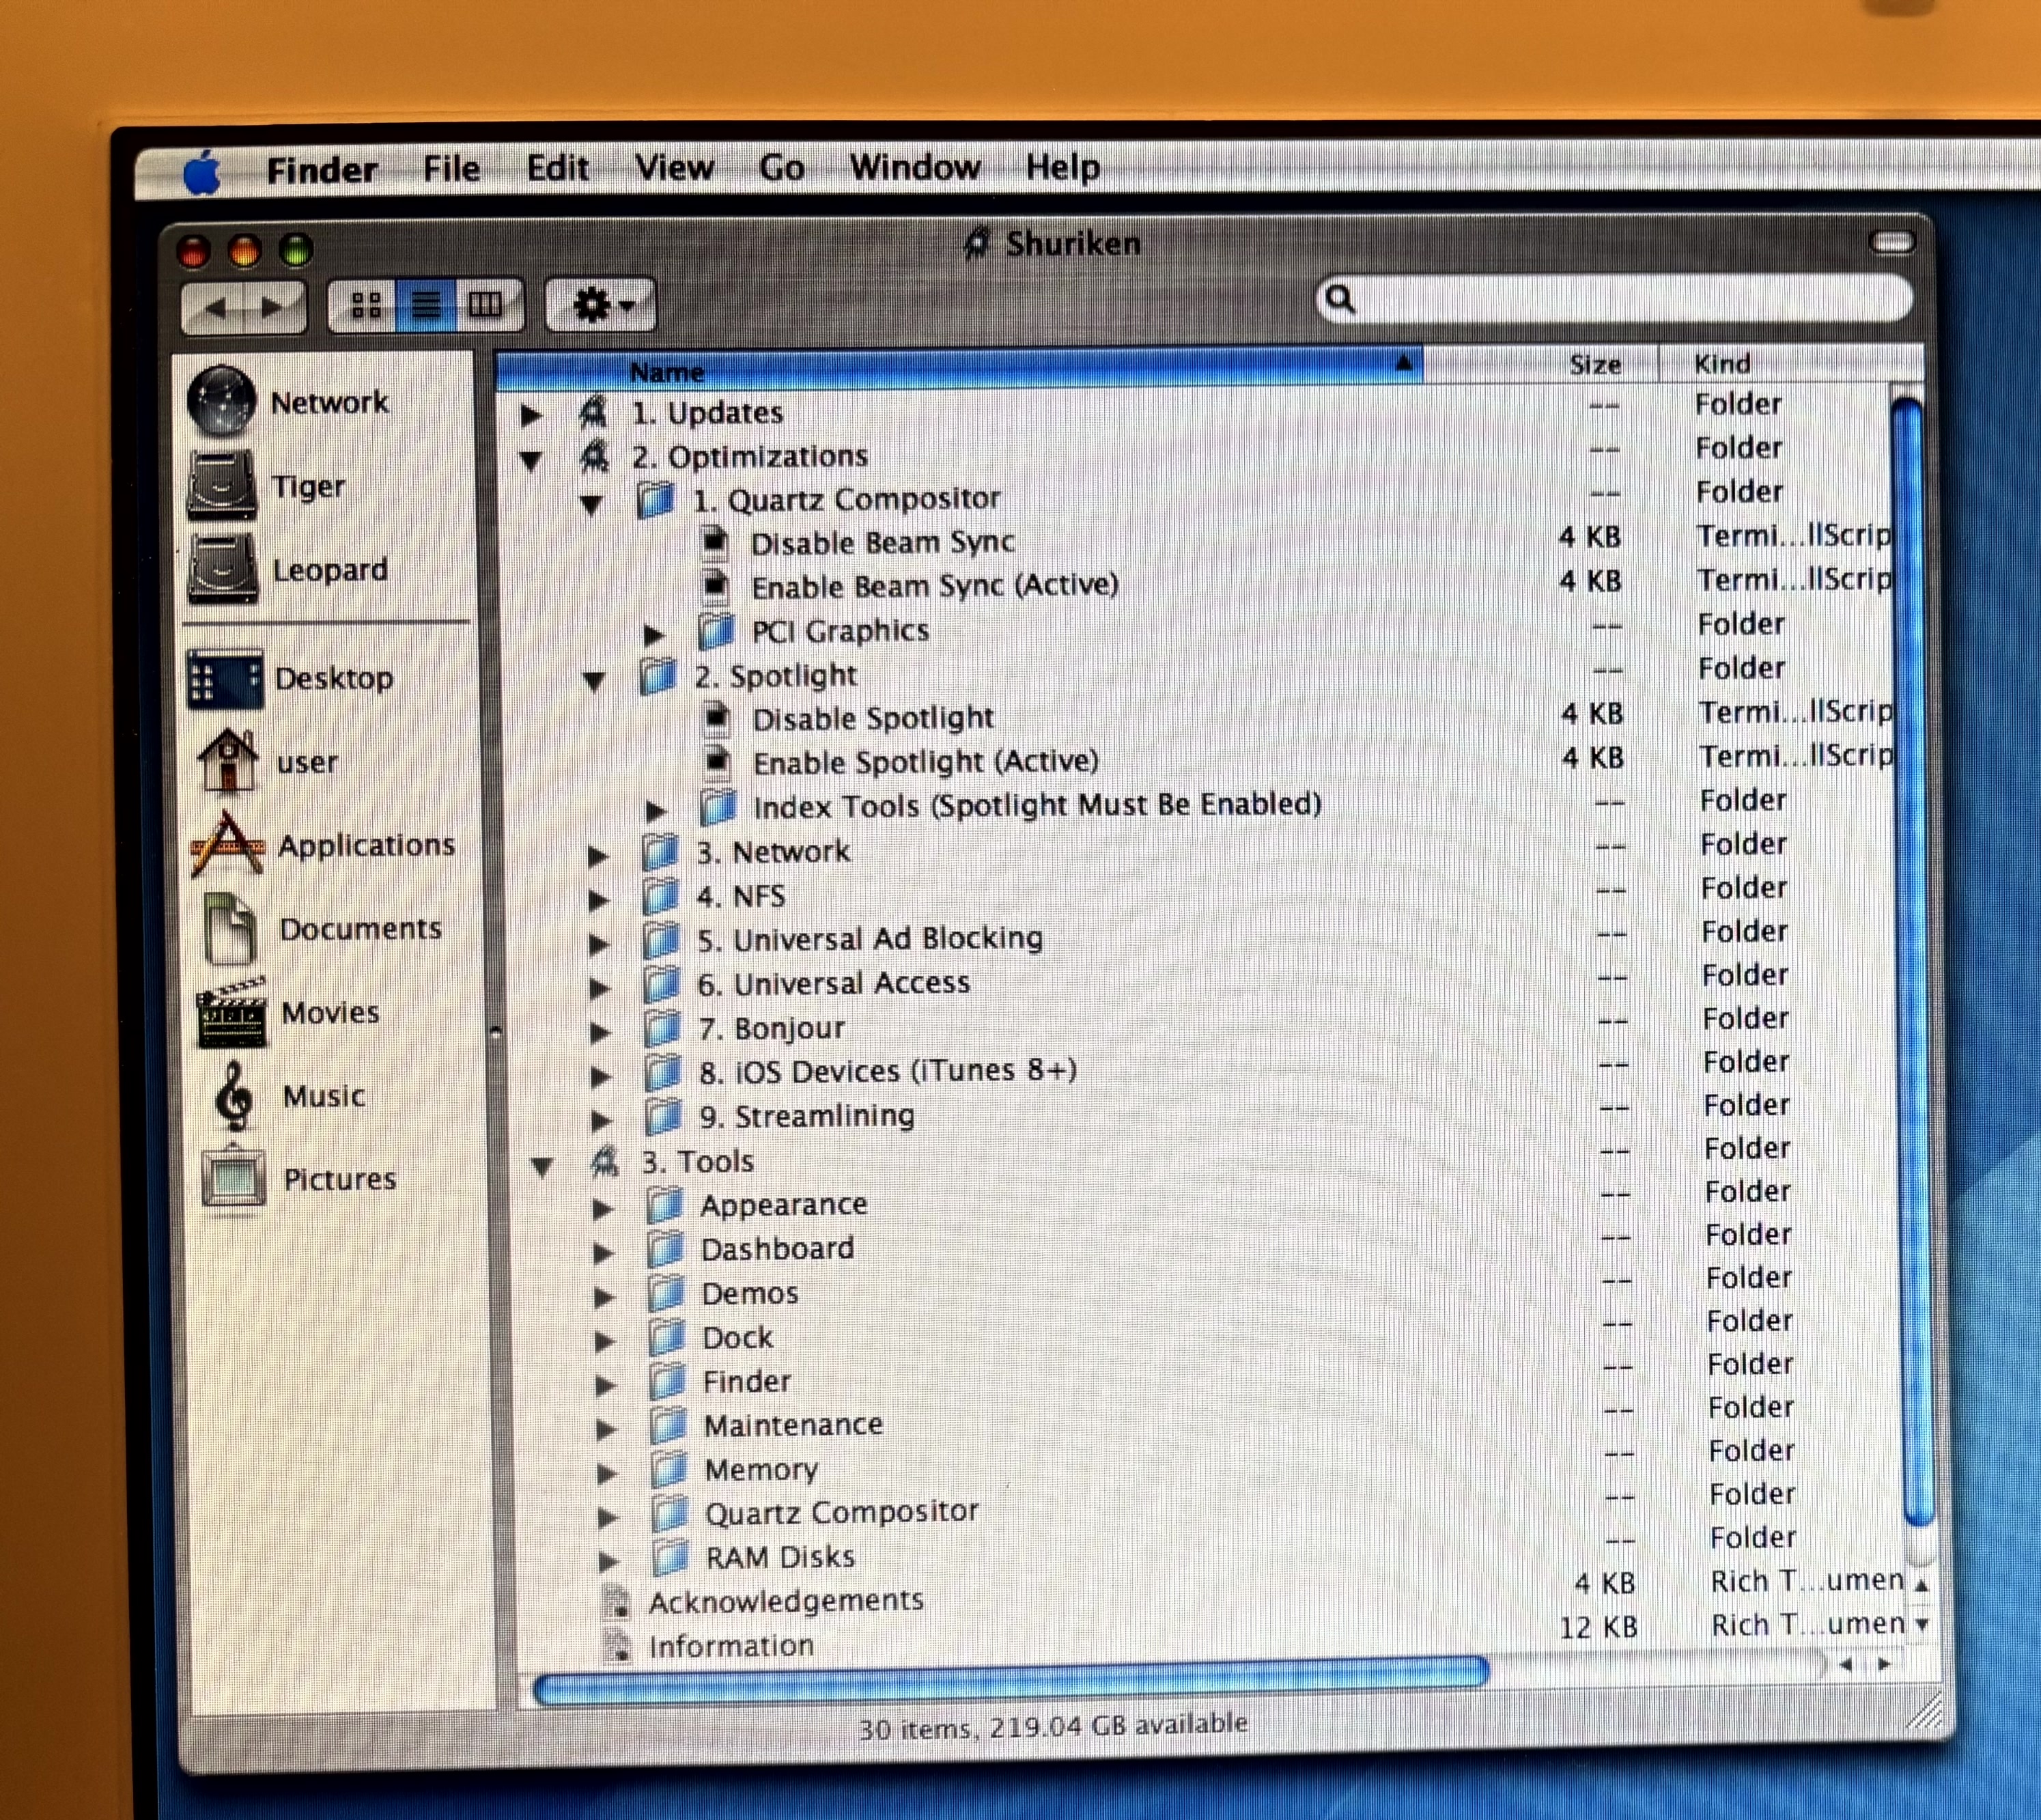Open the View menu
2041x1820 pixels.
(674, 167)
